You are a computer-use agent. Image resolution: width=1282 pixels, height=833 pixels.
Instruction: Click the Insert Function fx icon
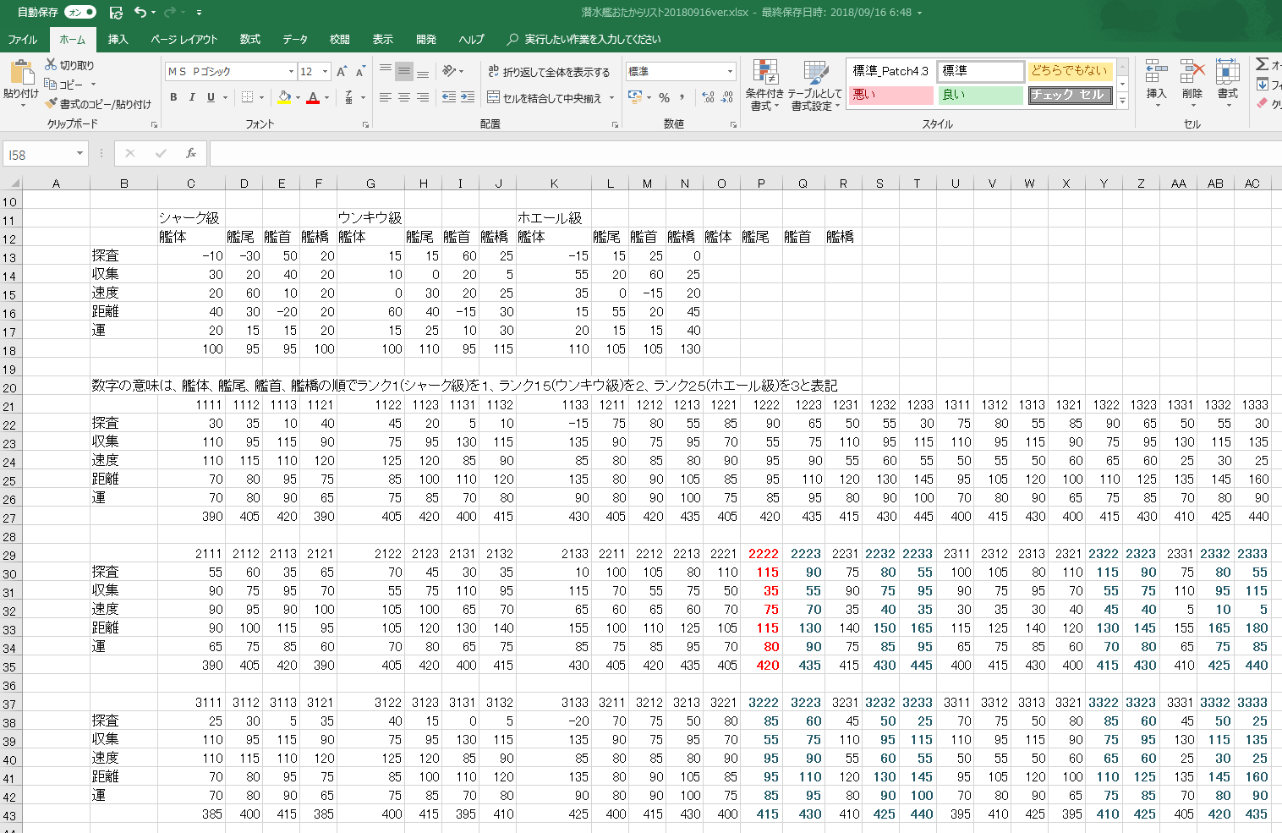click(x=191, y=153)
